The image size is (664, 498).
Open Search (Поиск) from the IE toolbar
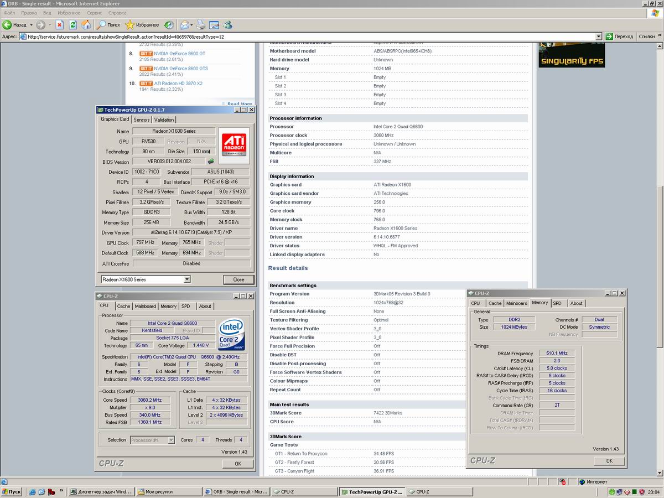[x=108, y=25]
